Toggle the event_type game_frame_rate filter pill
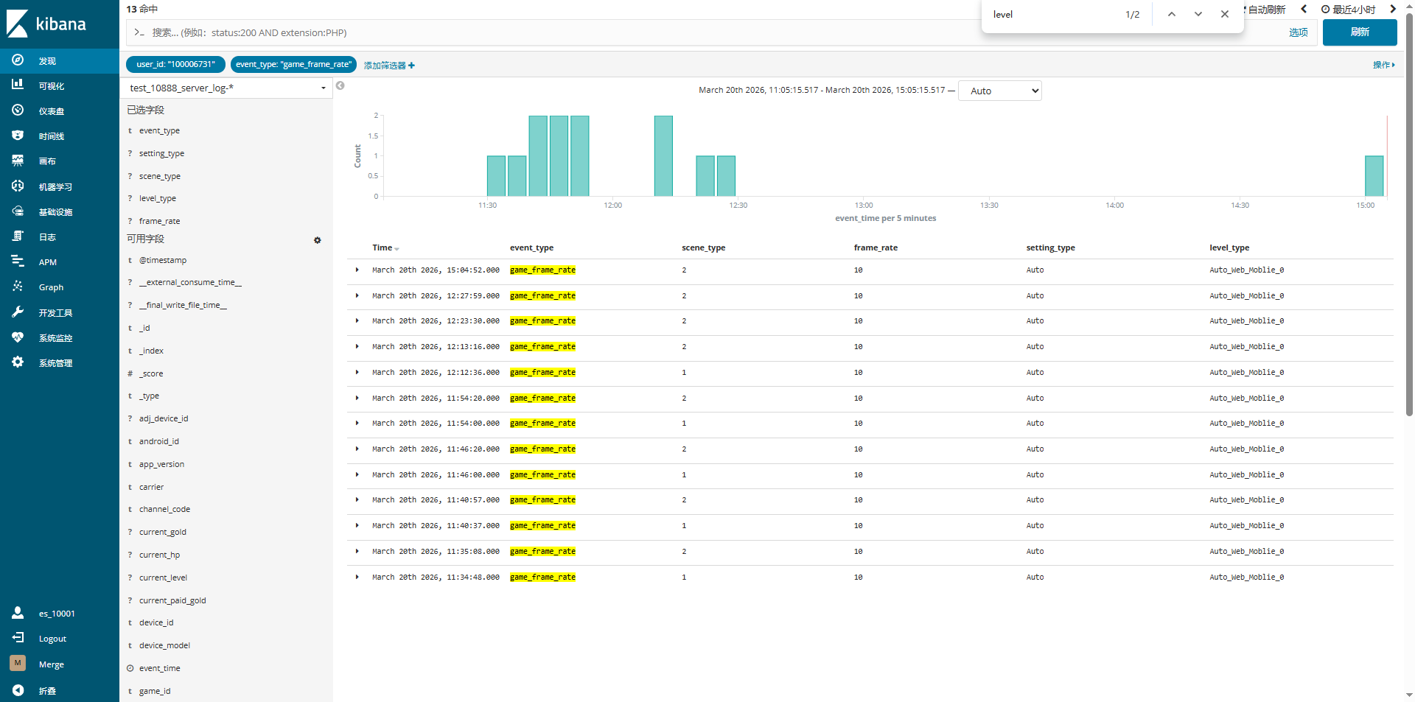 [x=293, y=65]
